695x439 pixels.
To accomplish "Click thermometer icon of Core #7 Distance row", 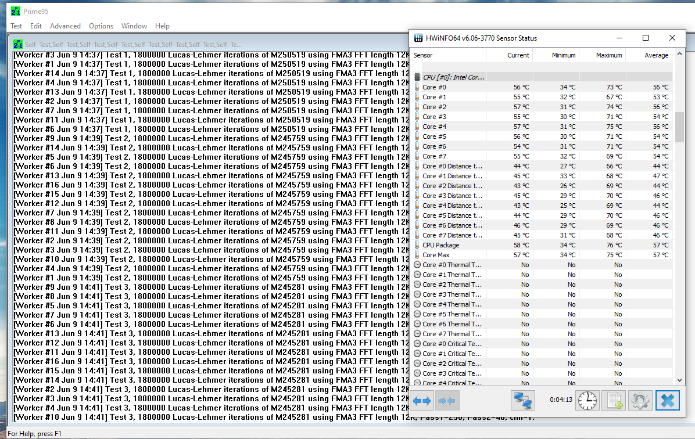I will (417, 235).
